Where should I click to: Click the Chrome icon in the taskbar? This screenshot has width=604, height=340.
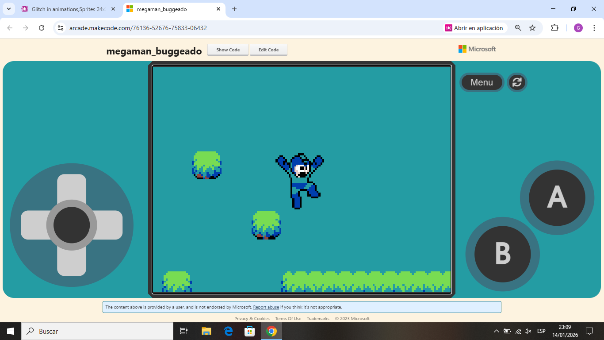(271, 331)
